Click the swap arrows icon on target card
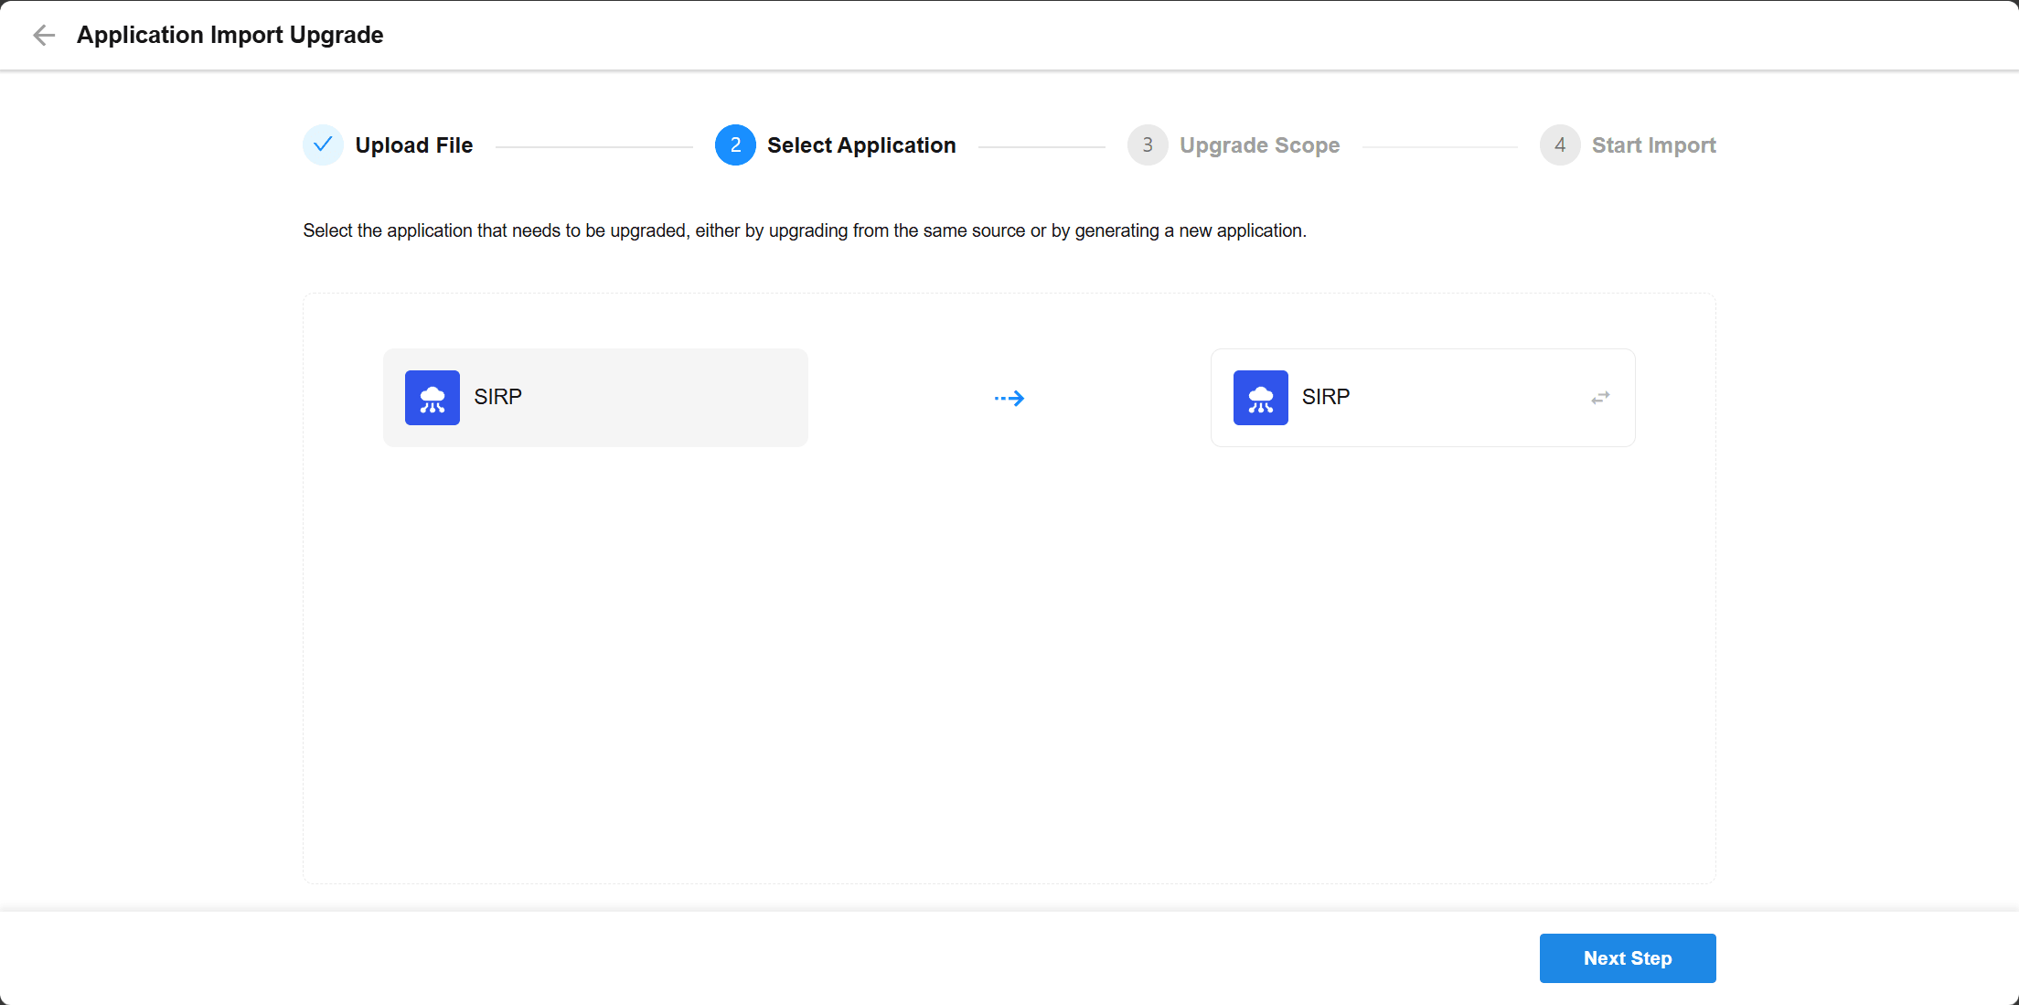 [x=1600, y=398]
